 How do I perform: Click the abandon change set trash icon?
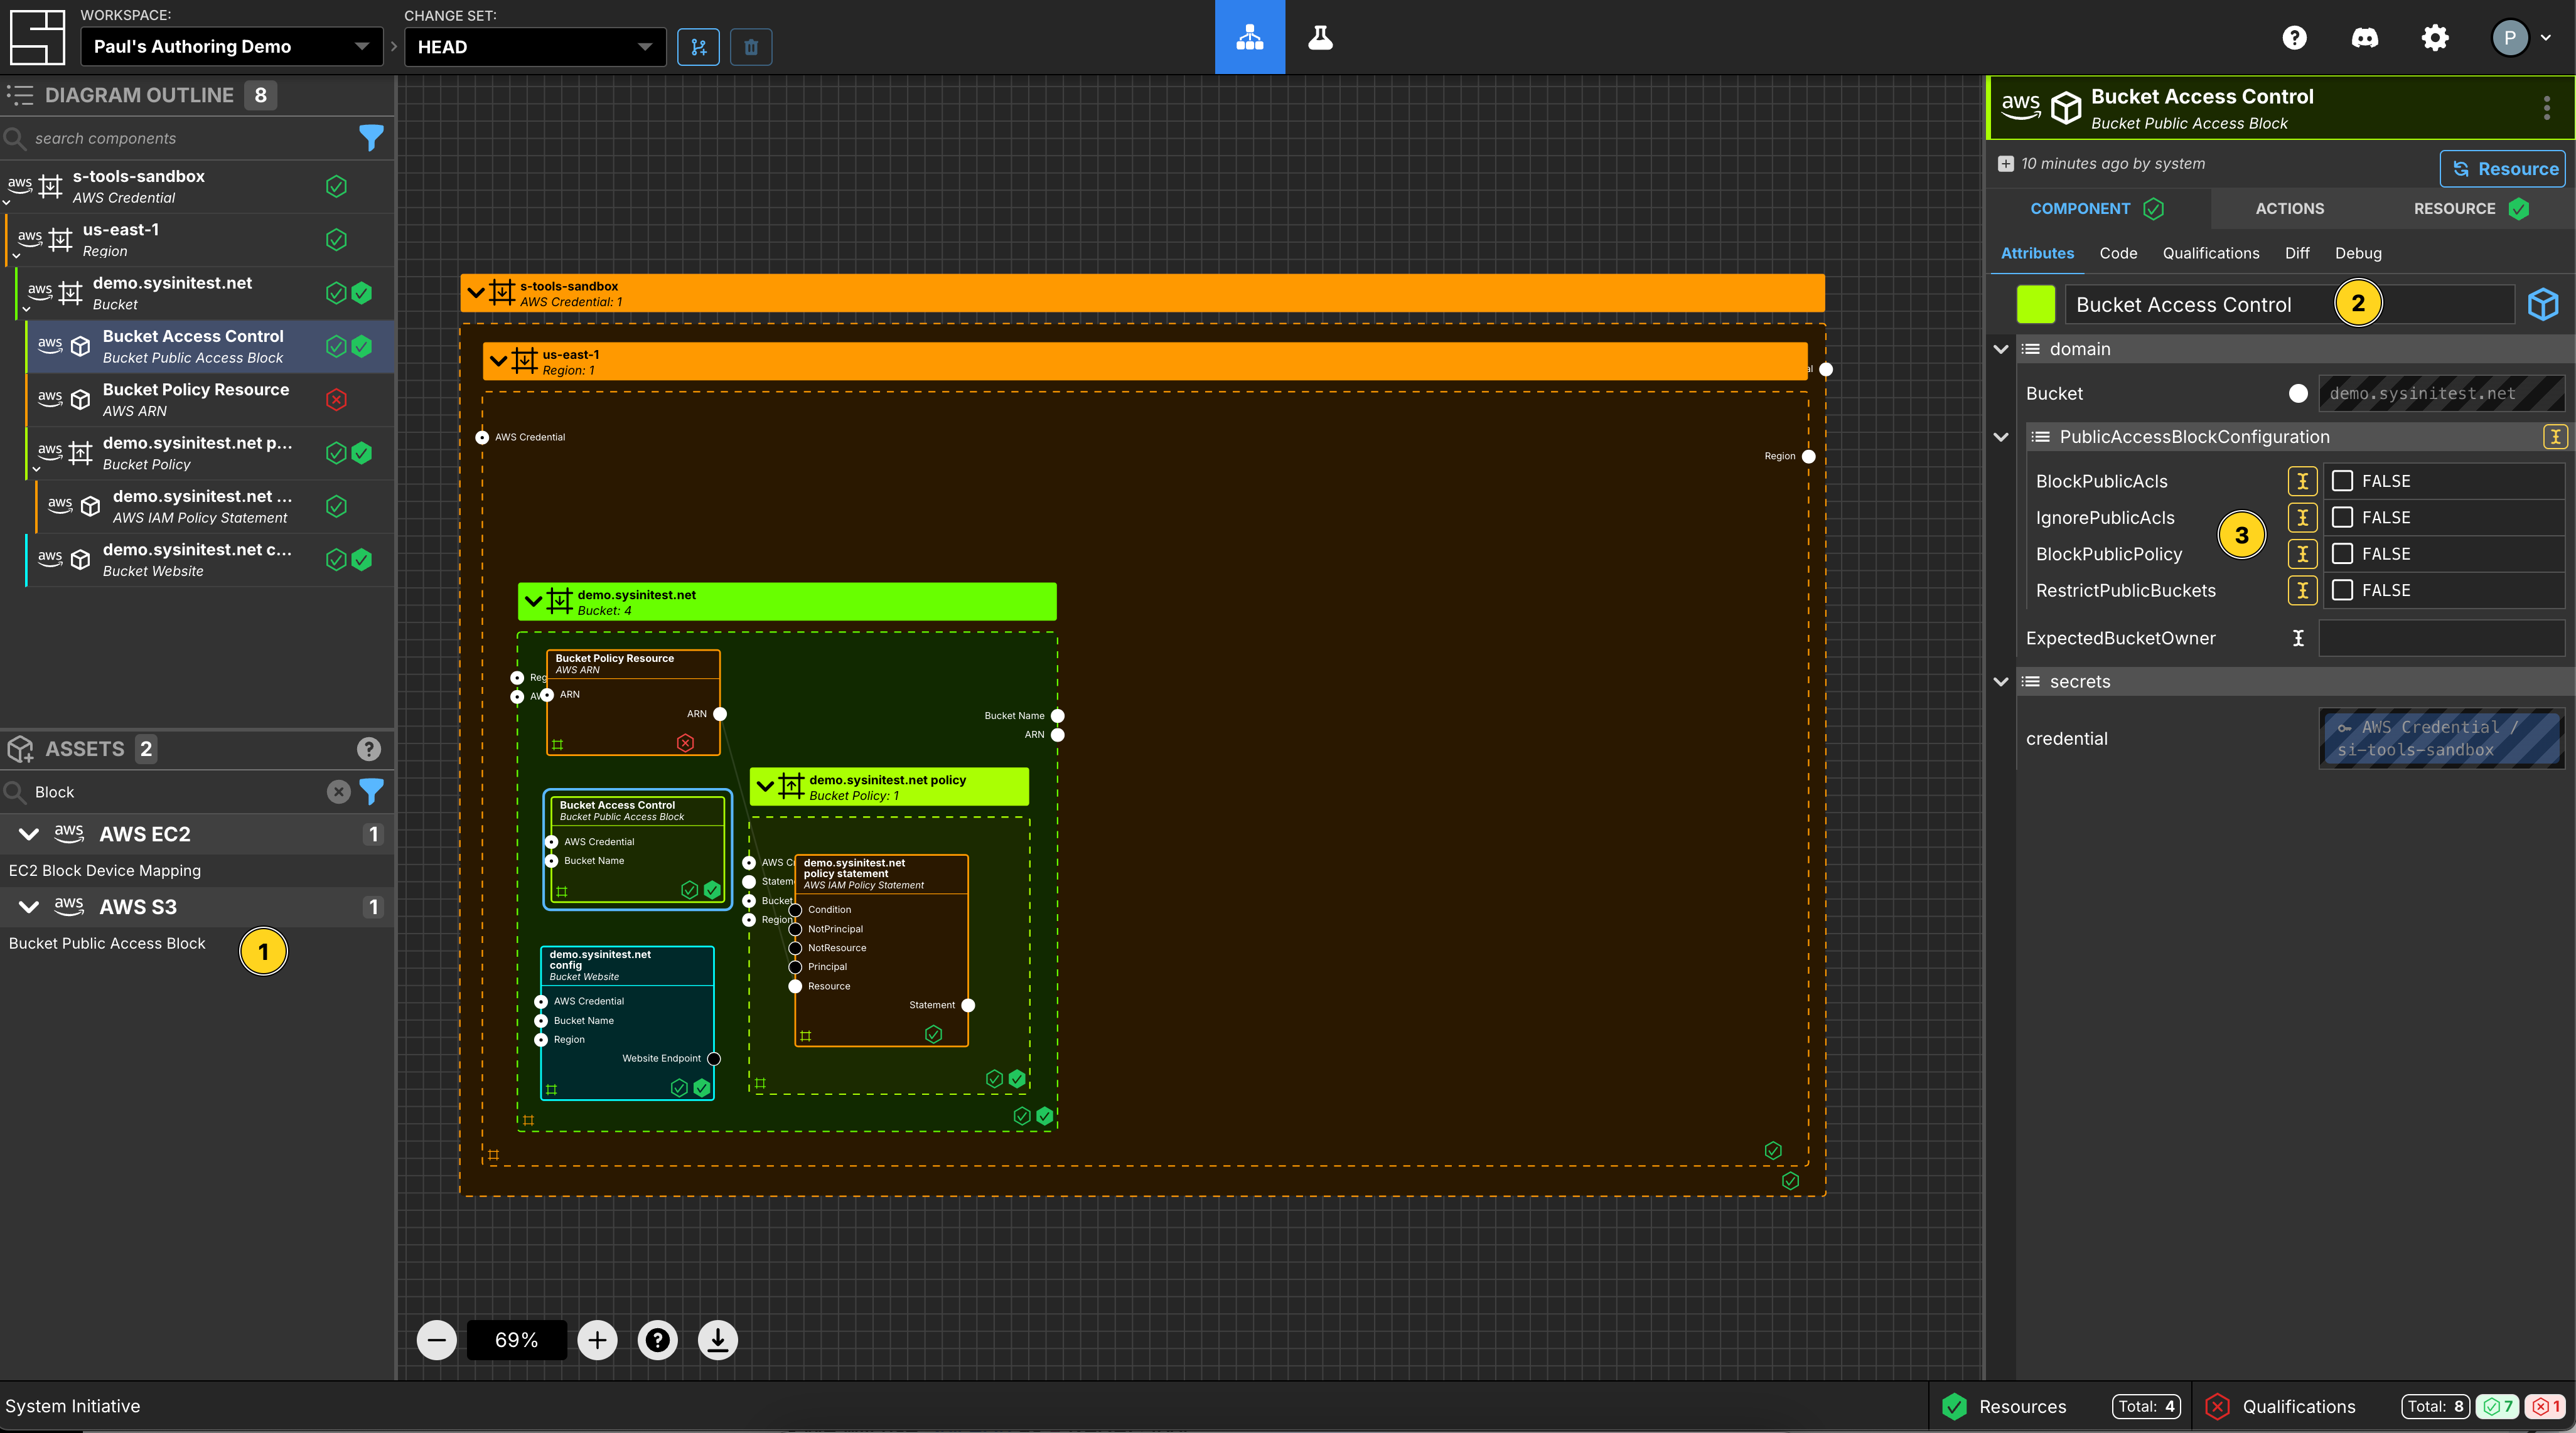(x=751, y=47)
